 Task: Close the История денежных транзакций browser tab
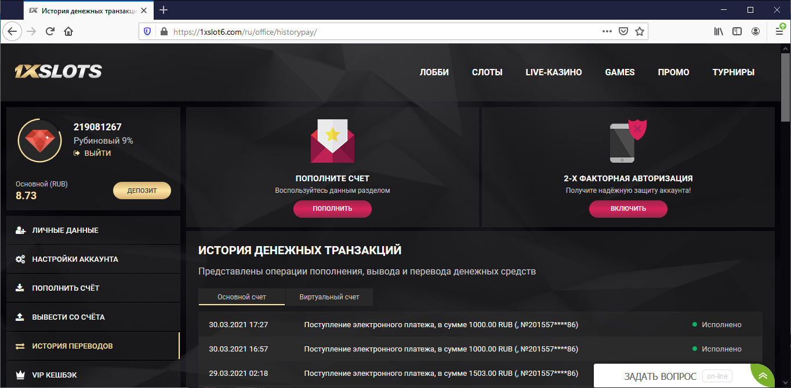coord(144,10)
